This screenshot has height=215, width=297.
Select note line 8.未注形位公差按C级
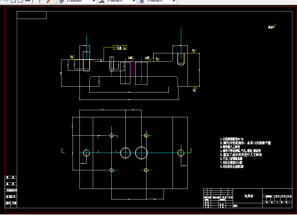point(232,167)
